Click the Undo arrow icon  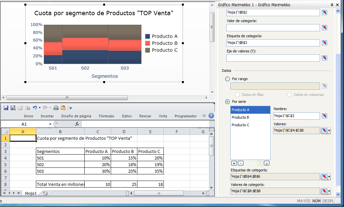click(x=35, y=108)
